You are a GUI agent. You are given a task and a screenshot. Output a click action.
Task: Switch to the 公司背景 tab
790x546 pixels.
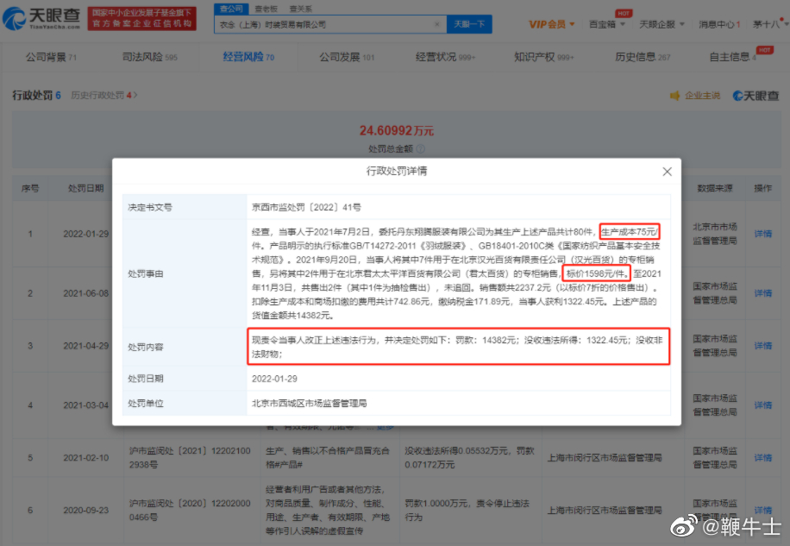point(51,57)
